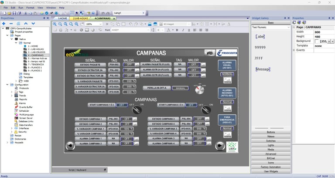
Task: Open the Lang1 language dropdown
Action: (144, 13)
